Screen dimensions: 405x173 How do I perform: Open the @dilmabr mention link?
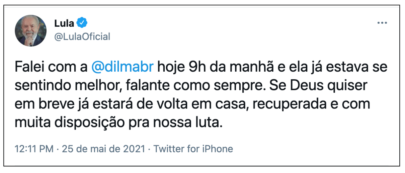coord(123,67)
